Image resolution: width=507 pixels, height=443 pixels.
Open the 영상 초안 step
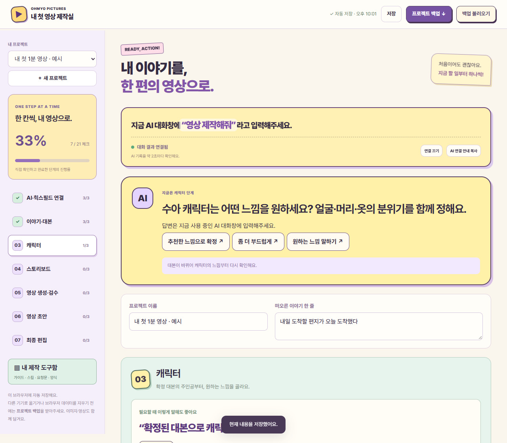[52, 316]
